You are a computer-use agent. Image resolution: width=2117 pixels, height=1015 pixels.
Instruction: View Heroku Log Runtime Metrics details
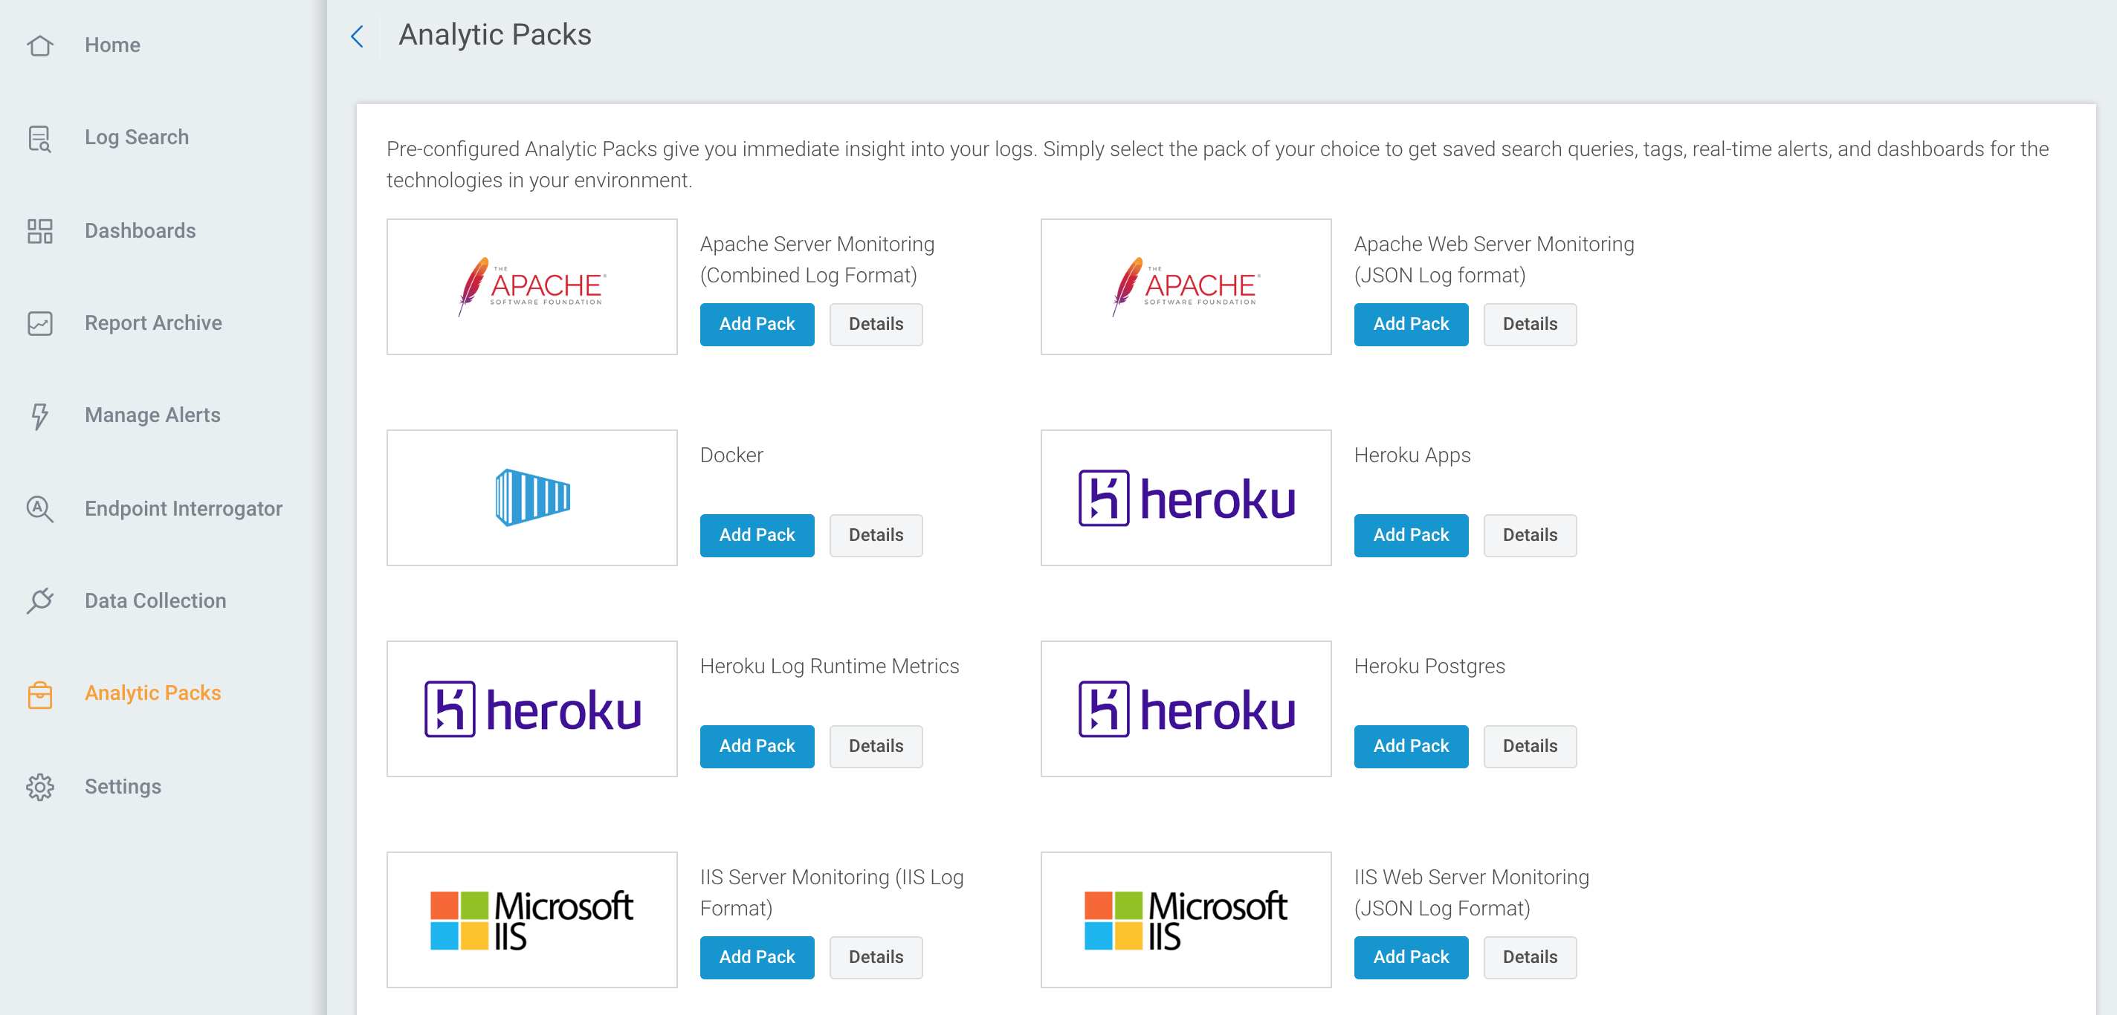[x=875, y=747]
